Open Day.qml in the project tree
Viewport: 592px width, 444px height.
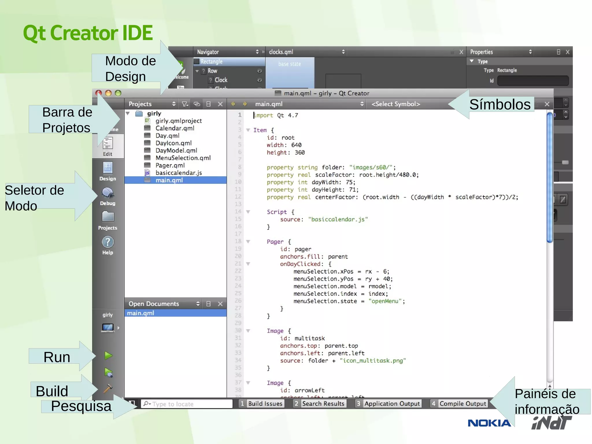167,136
